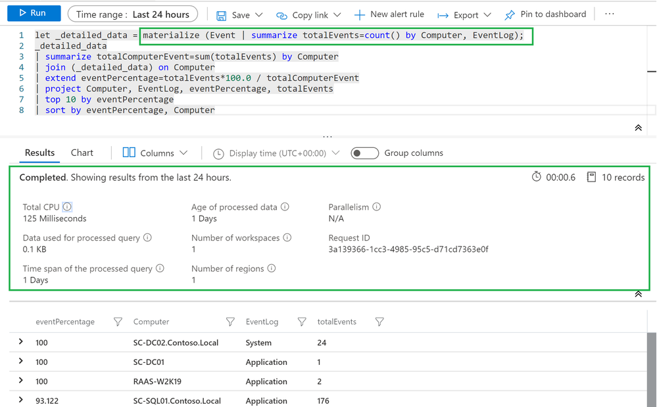
Task: Click the 125 Milliseconds CPU value
Action: (55, 218)
